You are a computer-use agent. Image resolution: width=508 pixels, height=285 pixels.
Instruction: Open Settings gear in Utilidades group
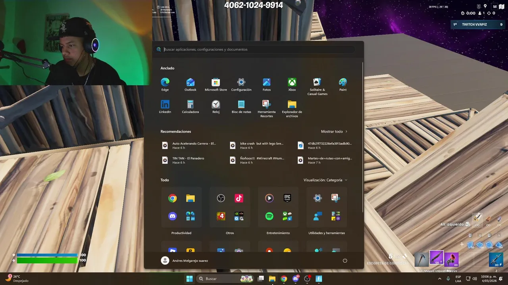318,198
